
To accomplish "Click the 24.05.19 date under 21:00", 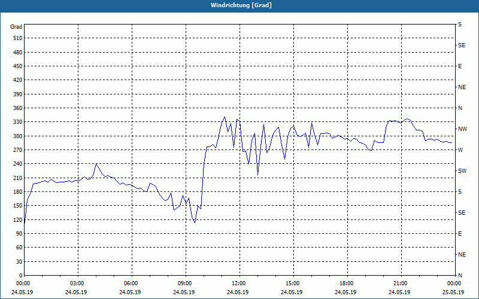I will 399,292.
